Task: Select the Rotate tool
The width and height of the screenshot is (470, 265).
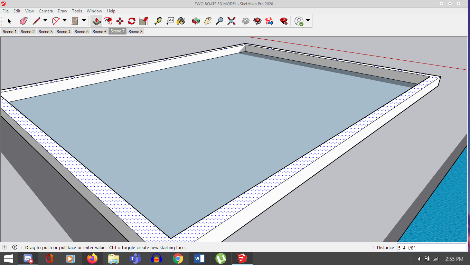Action: (x=132, y=21)
